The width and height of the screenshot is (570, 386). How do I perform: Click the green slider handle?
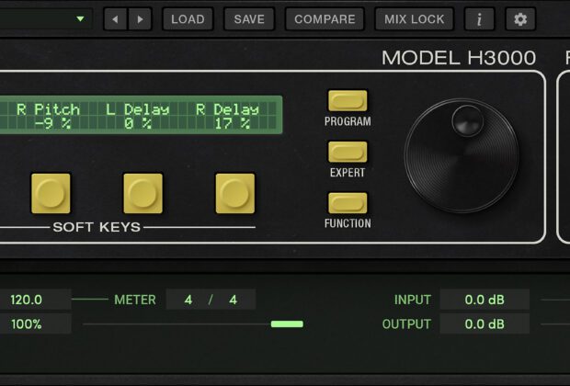coord(287,324)
